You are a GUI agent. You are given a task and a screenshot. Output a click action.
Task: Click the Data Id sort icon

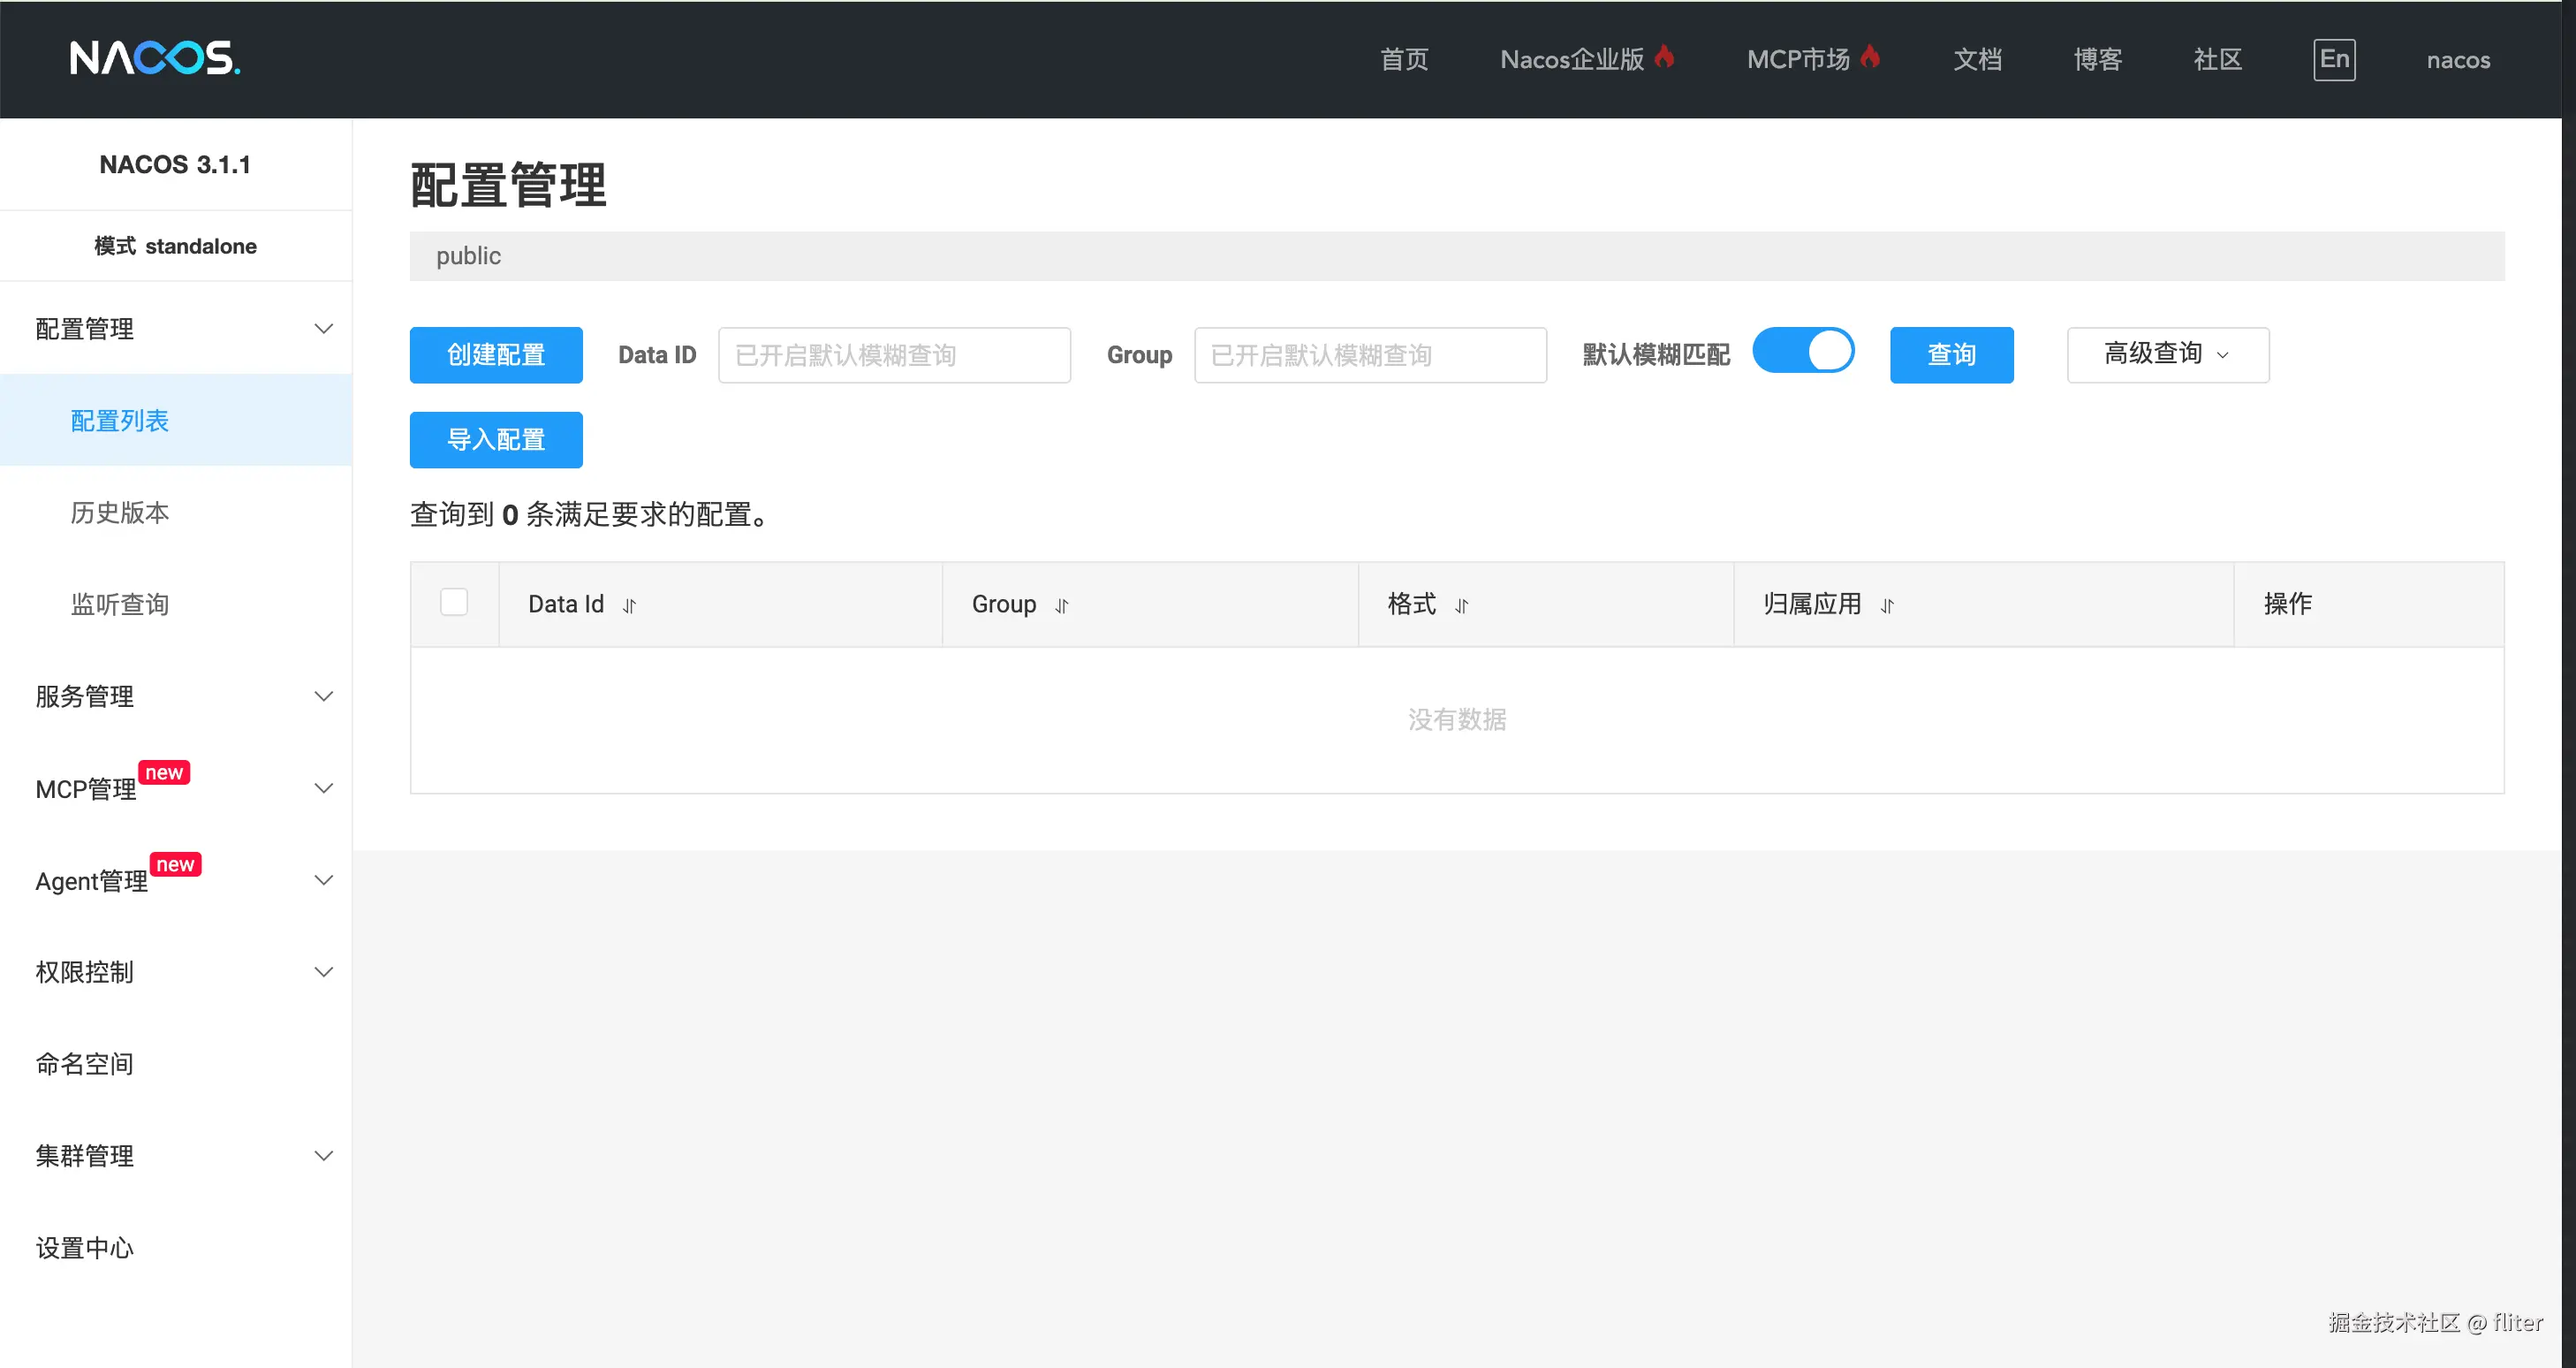pyautogui.click(x=629, y=606)
